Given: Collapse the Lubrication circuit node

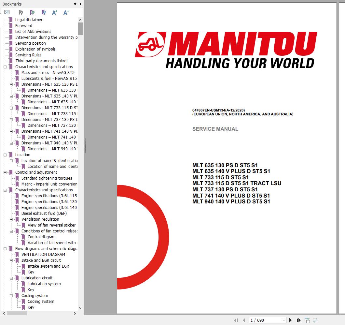Looking at the screenshot, I should tap(11, 278).
